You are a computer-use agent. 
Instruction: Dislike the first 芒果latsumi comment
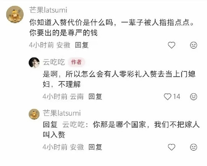tap(193, 45)
